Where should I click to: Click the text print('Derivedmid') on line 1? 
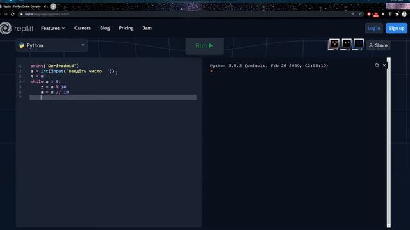point(54,66)
